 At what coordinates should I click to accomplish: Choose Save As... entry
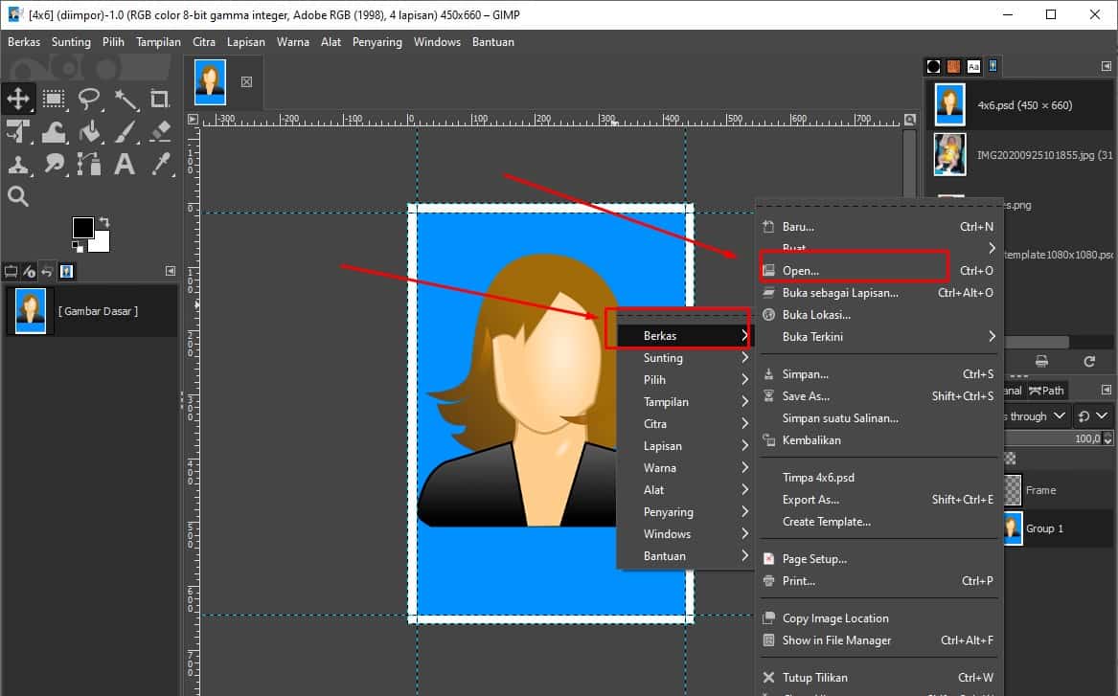(x=878, y=396)
